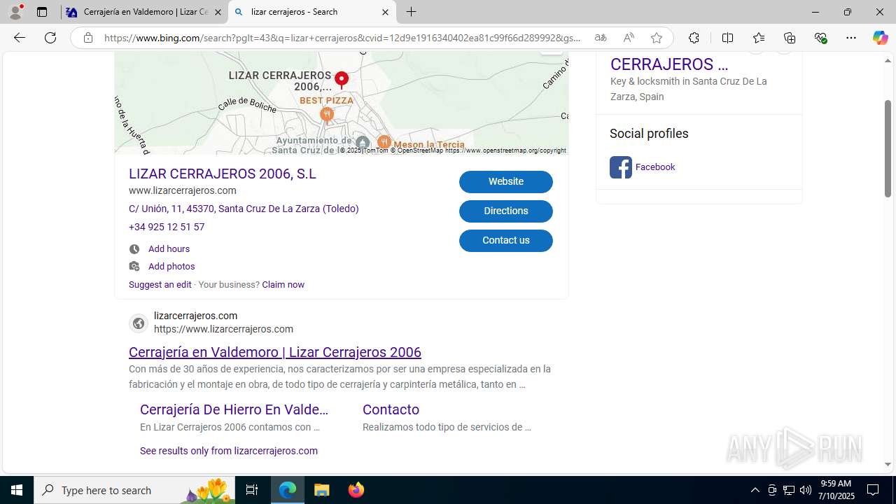This screenshot has height=504, width=896.
Task: Click scrollbar down arrow
Action: tap(888, 464)
